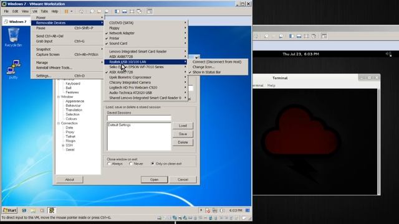Screen dimensions: 399x224
Task: Expand the CD/DVD (SATA) submenu
Action: coord(146,22)
